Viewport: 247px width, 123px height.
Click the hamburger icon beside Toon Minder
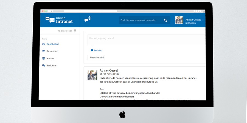click(75, 31)
